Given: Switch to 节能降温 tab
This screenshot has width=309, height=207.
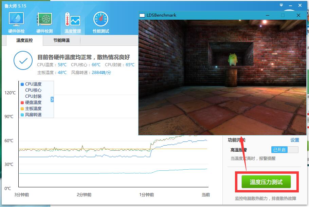Looking at the screenshot, I should click(61, 40).
